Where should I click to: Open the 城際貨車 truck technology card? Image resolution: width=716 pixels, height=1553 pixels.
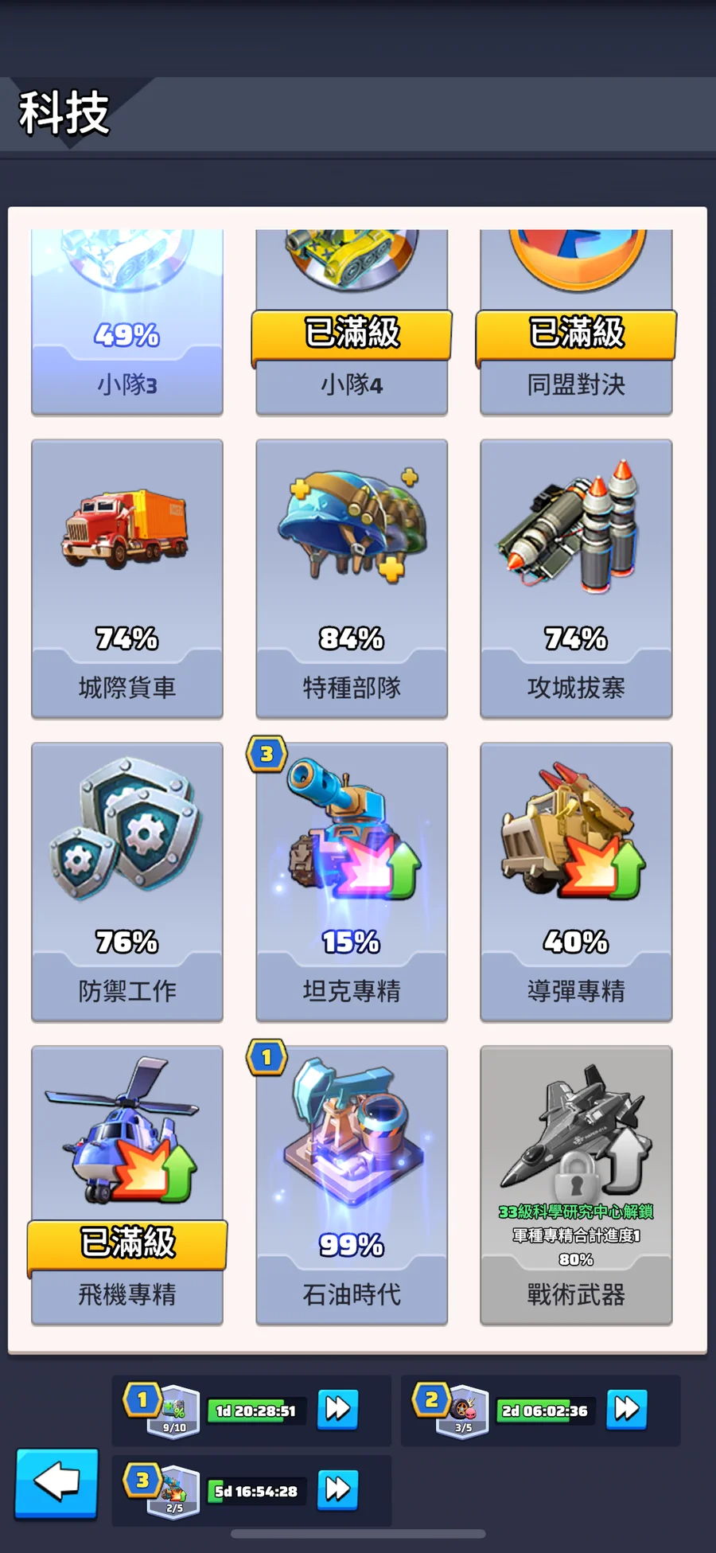pos(127,579)
